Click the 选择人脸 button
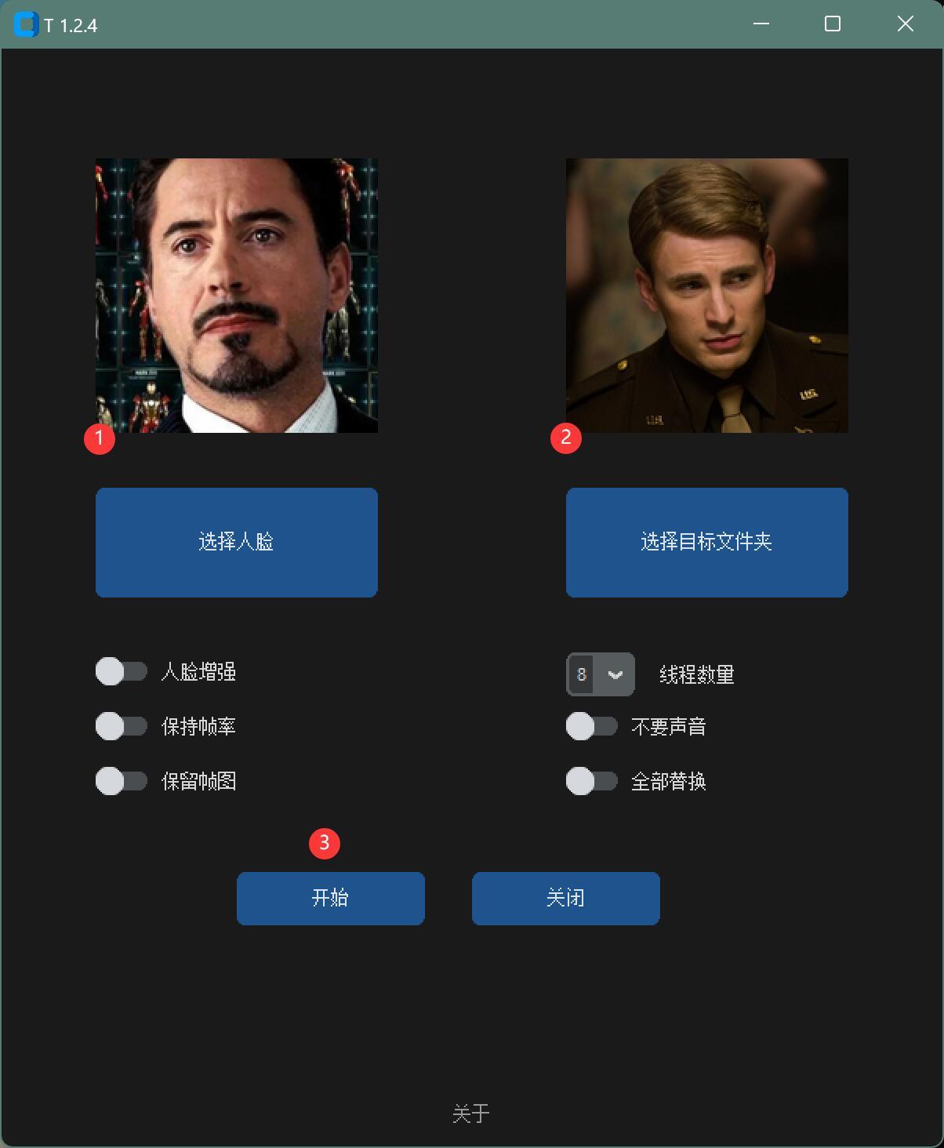Image resolution: width=944 pixels, height=1148 pixels. tap(237, 543)
